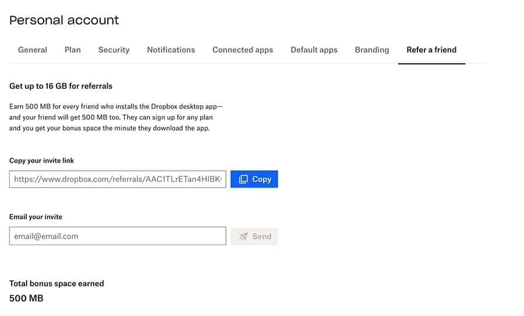Select the Refer a friend tab

pyautogui.click(x=431, y=50)
